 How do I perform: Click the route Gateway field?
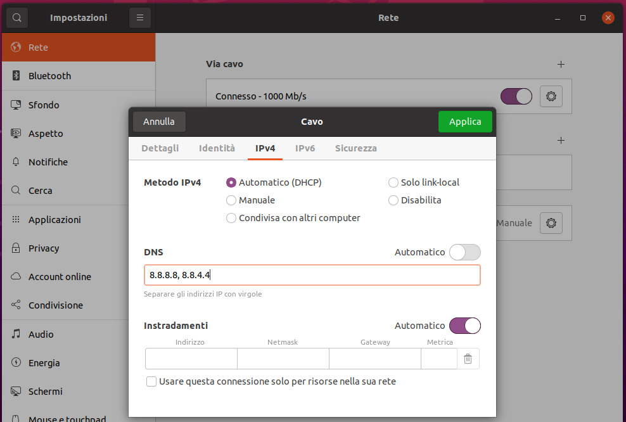tap(374, 359)
